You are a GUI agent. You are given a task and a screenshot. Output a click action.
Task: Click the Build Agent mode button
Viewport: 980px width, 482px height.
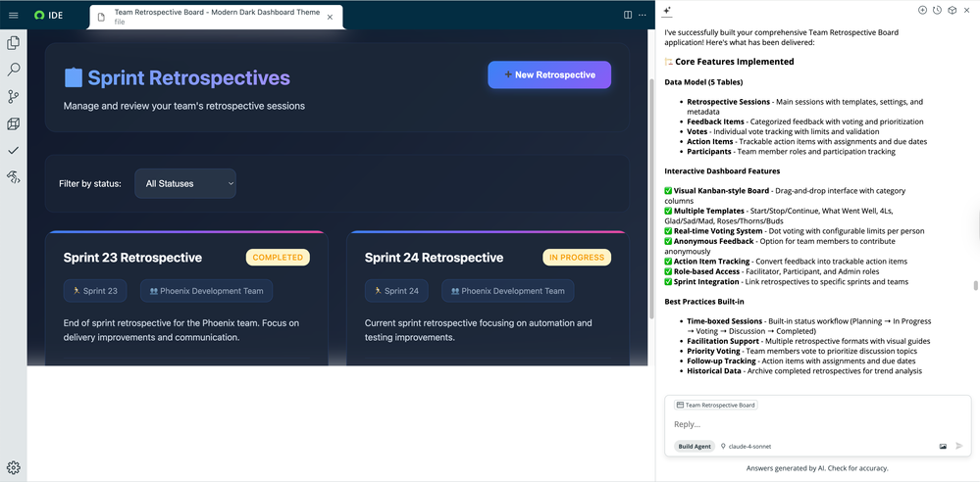(695, 447)
